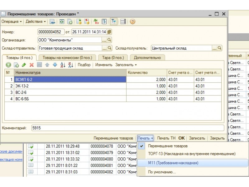Screen dimensions: 249x187
Task: Select the ВС-2-6 row
Action: pyautogui.click(x=113, y=92)
